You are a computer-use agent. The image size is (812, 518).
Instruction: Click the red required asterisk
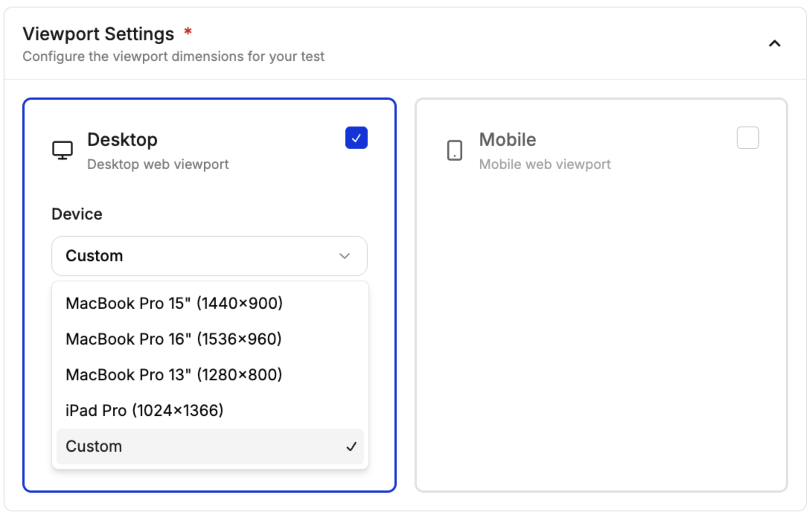coord(188,32)
